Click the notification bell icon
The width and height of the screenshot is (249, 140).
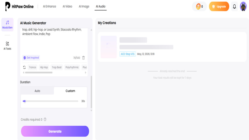point(234,7)
